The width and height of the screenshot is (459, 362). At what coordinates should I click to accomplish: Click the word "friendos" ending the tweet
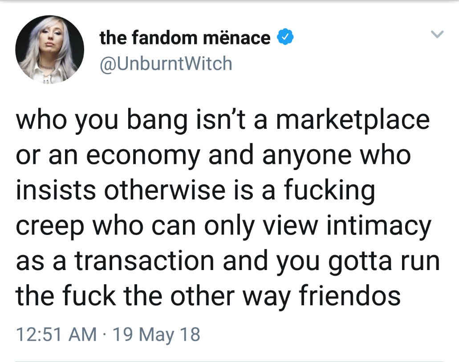coord(350,295)
